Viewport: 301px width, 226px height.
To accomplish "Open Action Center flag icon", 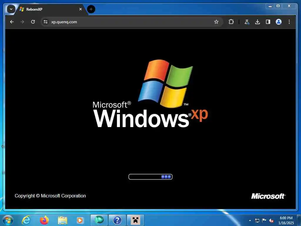I will point(264,220).
